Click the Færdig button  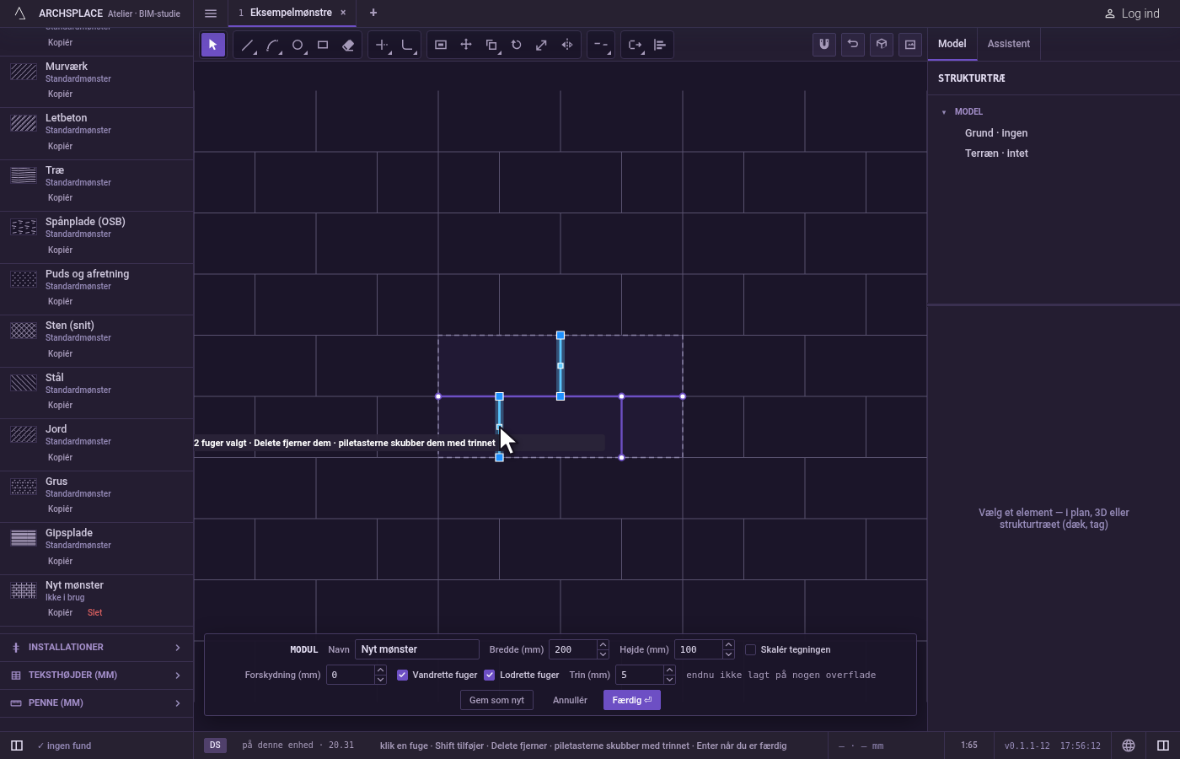click(632, 700)
